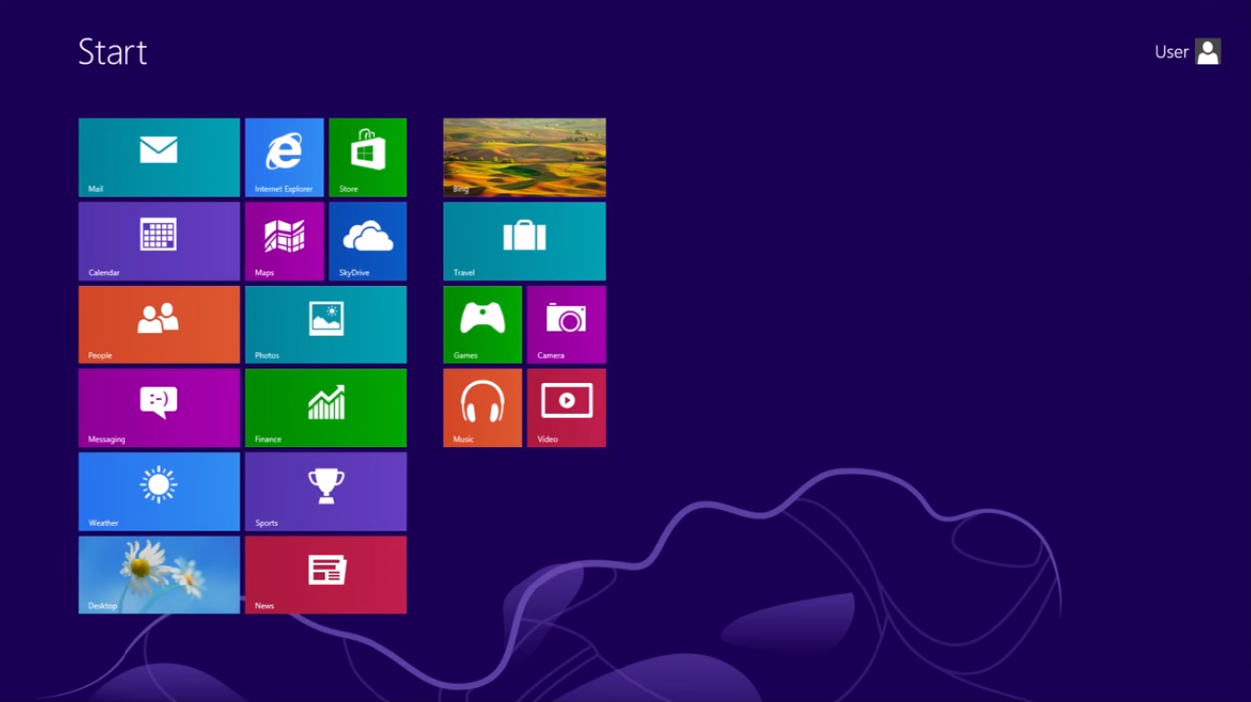Launch Internet Explorer tile
This screenshot has height=702, width=1251.
pyautogui.click(x=284, y=157)
